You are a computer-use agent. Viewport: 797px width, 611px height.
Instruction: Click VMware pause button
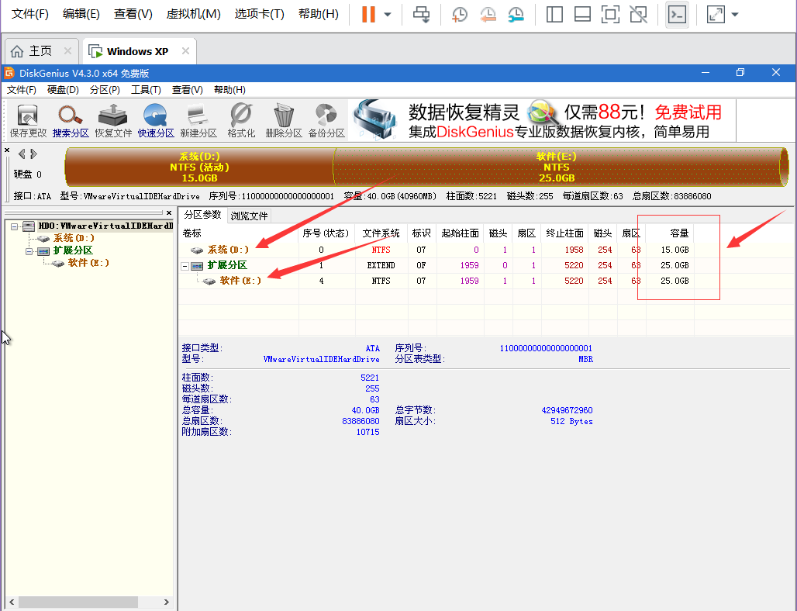[368, 14]
